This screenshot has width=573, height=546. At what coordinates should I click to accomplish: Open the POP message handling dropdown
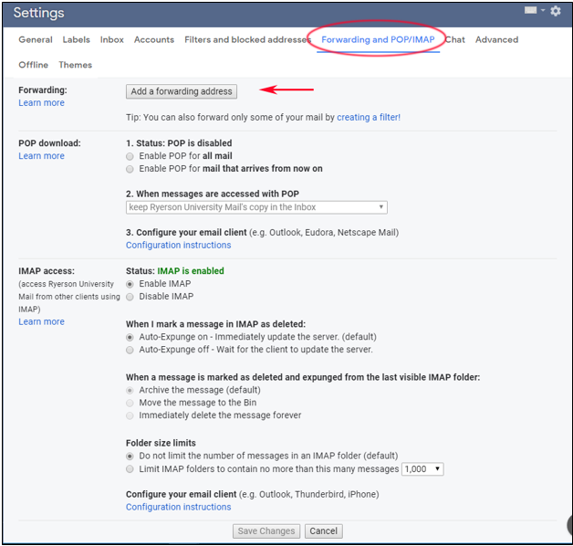tap(256, 207)
